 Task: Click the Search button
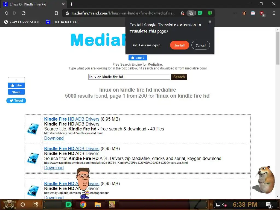(x=179, y=77)
